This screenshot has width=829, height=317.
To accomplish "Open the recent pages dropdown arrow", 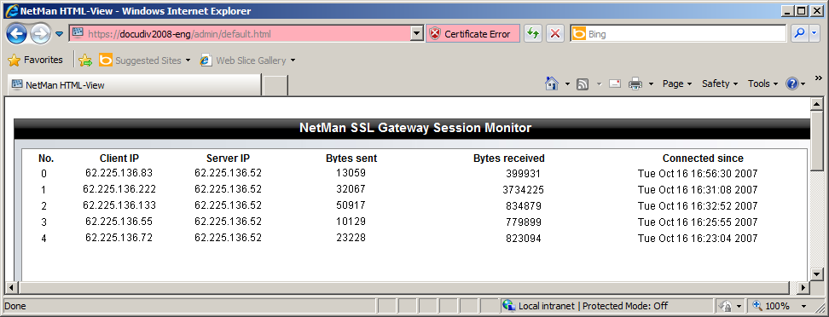I will (x=59, y=34).
